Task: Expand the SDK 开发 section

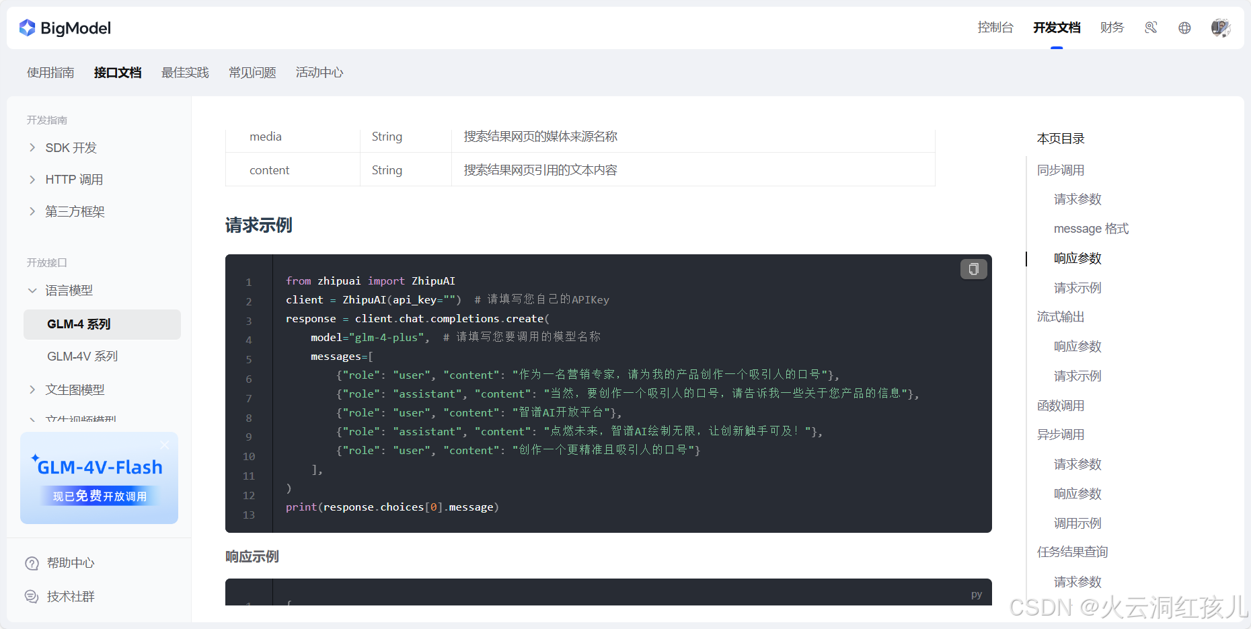Action: click(32, 147)
